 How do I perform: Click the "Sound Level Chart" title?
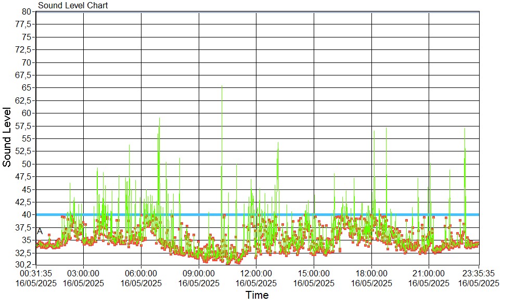73,5
